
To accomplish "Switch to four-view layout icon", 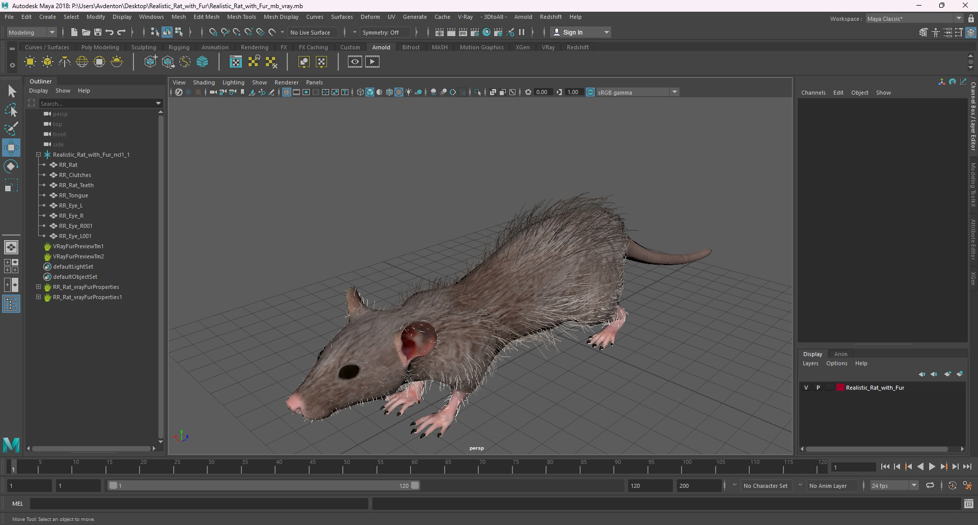I will pyautogui.click(x=11, y=266).
